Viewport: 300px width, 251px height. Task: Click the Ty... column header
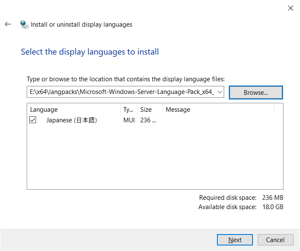click(x=129, y=110)
